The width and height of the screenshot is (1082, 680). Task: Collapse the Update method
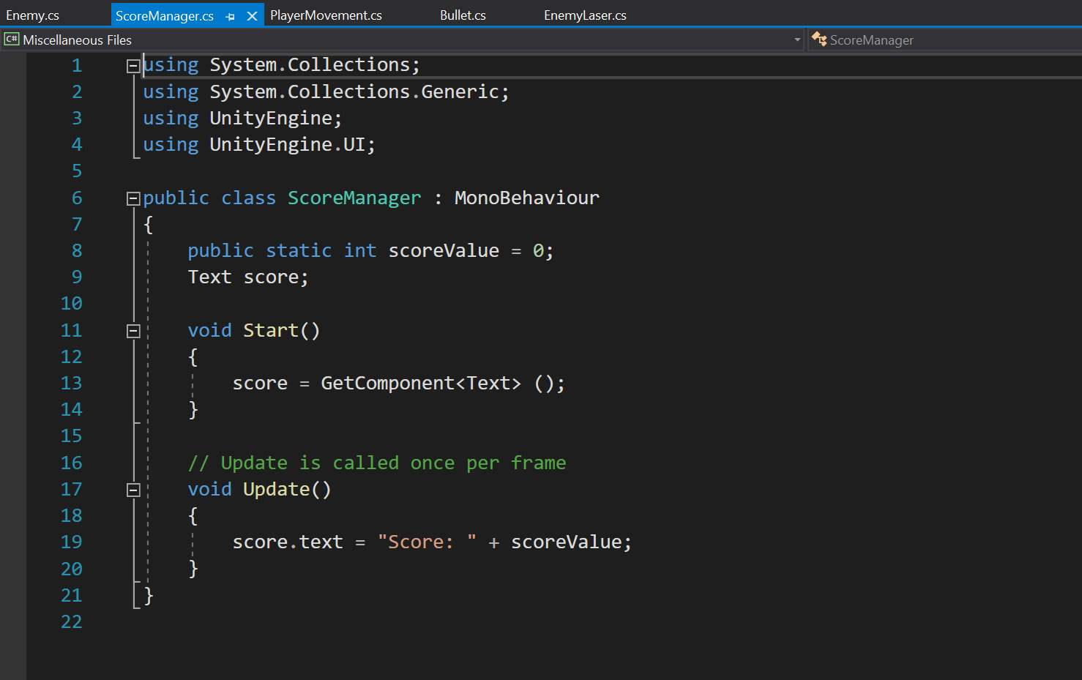[133, 490]
